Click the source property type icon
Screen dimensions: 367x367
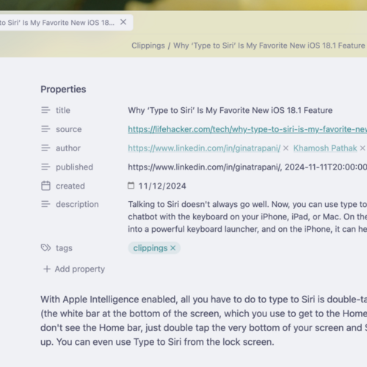tap(46, 129)
